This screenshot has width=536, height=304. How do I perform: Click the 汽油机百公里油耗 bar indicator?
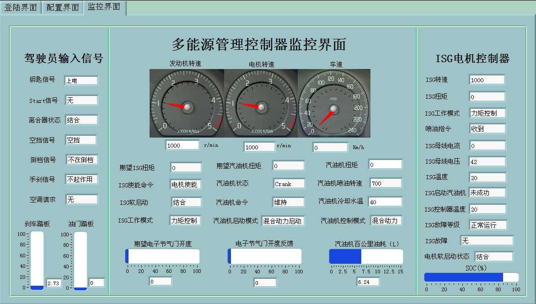(x=366, y=256)
